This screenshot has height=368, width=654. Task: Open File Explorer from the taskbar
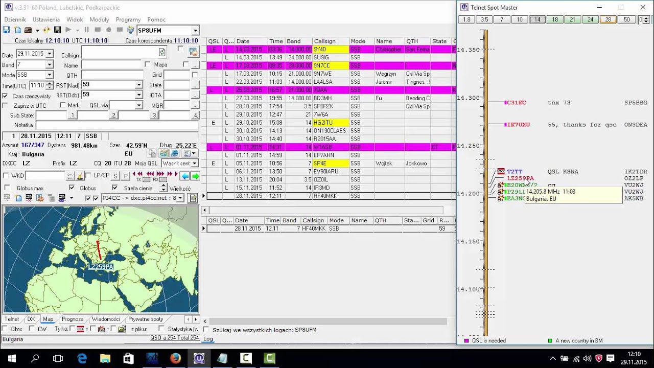[x=105, y=358]
